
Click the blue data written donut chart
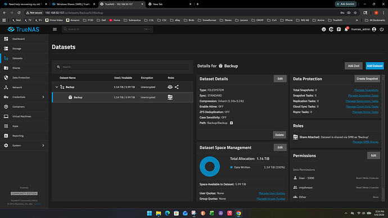pyautogui.click(x=210, y=166)
